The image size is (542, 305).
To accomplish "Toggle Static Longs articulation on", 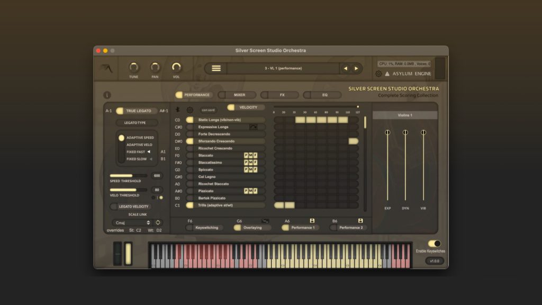I will pyautogui.click(x=189, y=120).
